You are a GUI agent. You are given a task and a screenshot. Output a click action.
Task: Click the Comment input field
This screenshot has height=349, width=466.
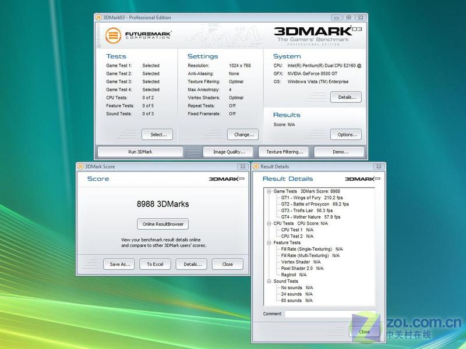330,314
